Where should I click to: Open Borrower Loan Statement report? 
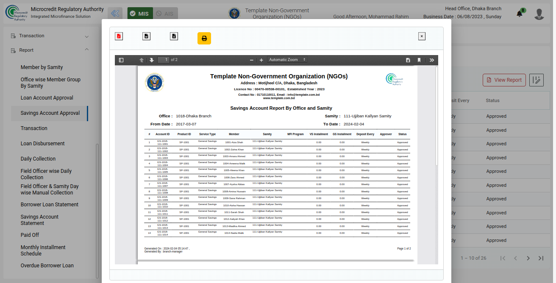pyautogui.click(x=50, y=205)
